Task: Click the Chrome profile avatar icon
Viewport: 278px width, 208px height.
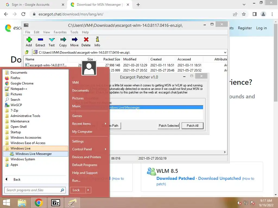Action: [x=263, y=14]
